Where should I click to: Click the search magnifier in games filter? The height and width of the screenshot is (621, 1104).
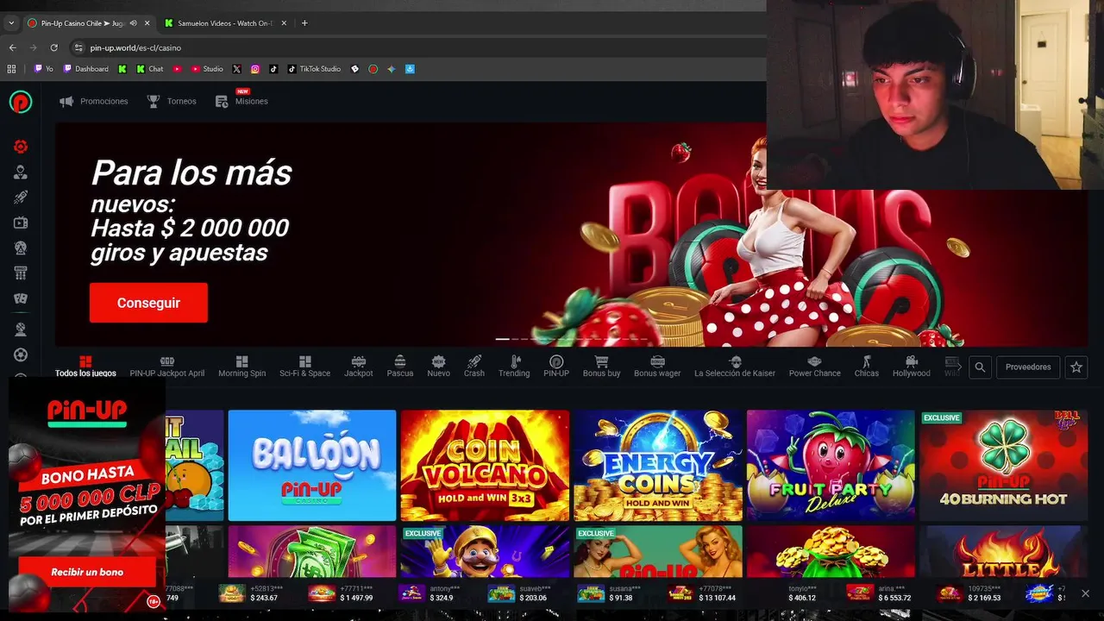(980, 367)
